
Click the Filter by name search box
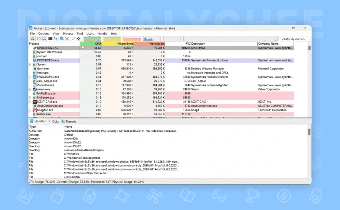coord(293,39)
